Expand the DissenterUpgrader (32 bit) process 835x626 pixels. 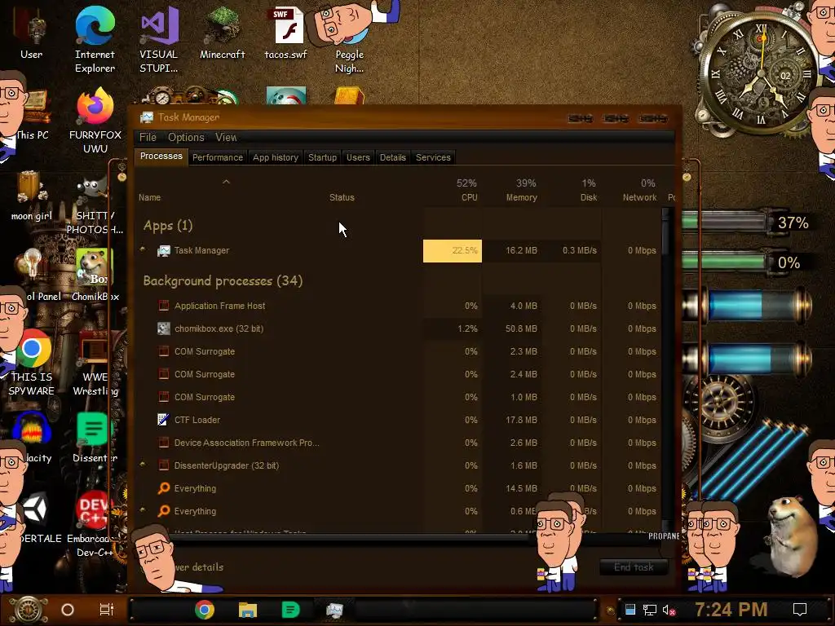pos(142,465)
